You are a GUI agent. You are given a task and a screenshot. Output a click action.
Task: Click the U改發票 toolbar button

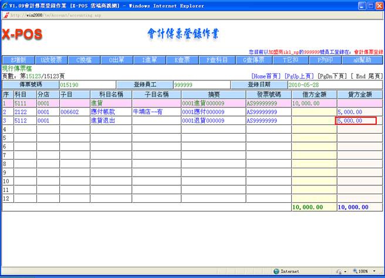click(52, 60)
